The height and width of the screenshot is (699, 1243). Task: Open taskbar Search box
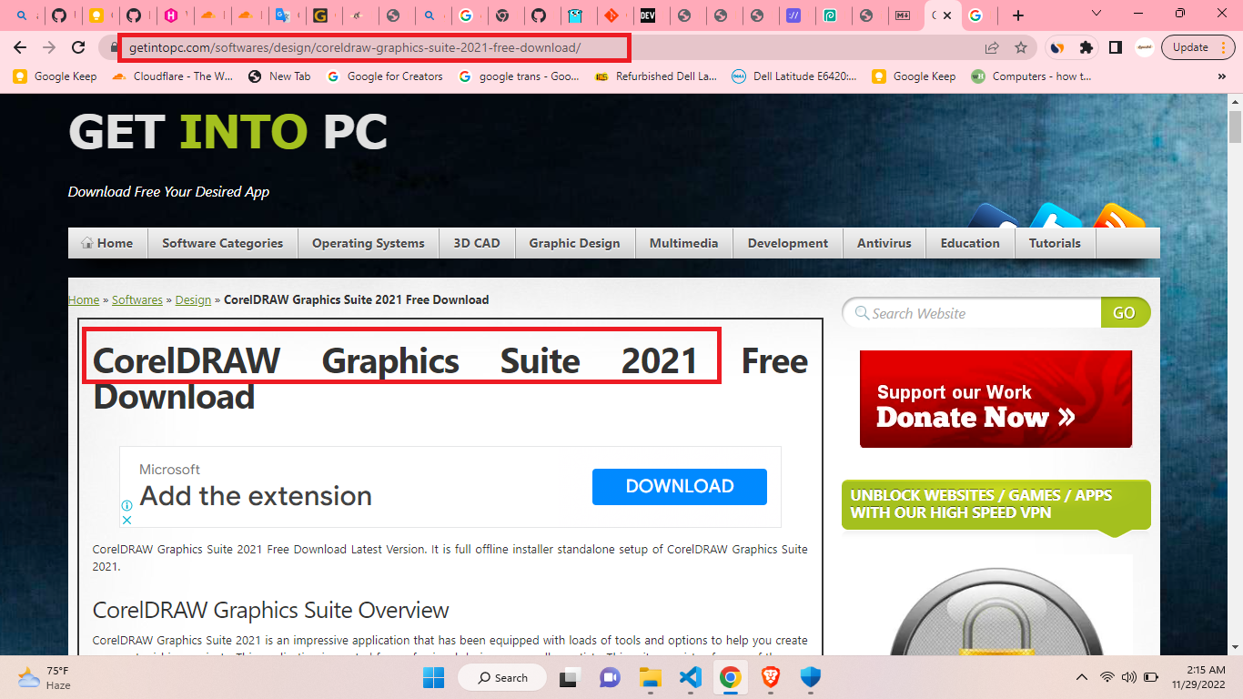tap(501, 677)
